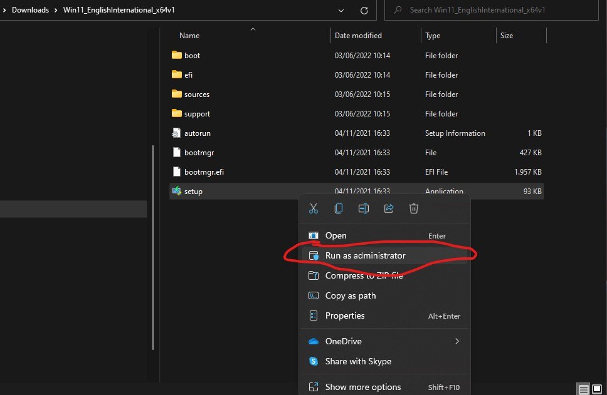Sort by the Date modified column header

(x=358, y=36)
